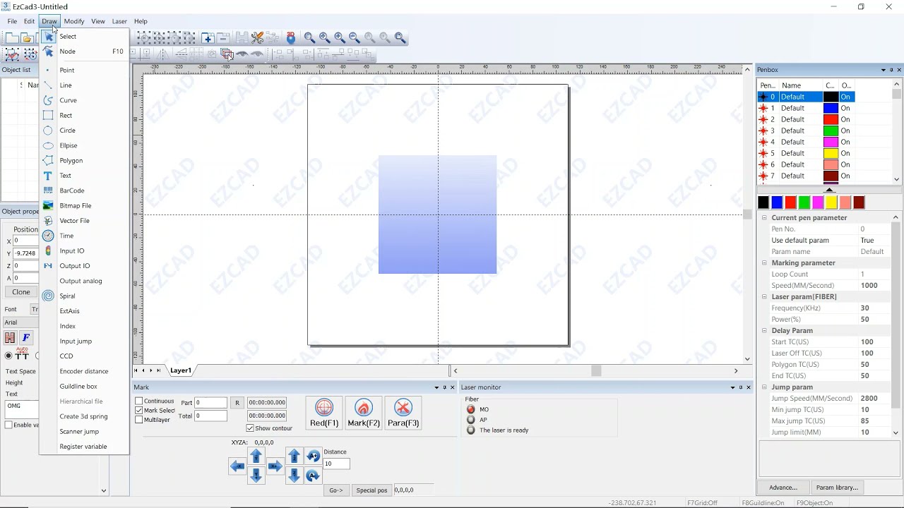This screenshot has height=508, width=904.
Task: Open the Param library... button
Action: pos(837,488)
